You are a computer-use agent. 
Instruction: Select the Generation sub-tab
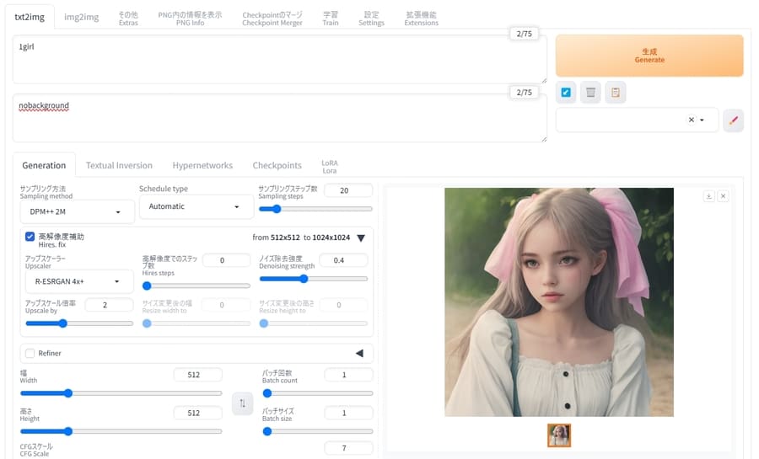pos(44,165)
